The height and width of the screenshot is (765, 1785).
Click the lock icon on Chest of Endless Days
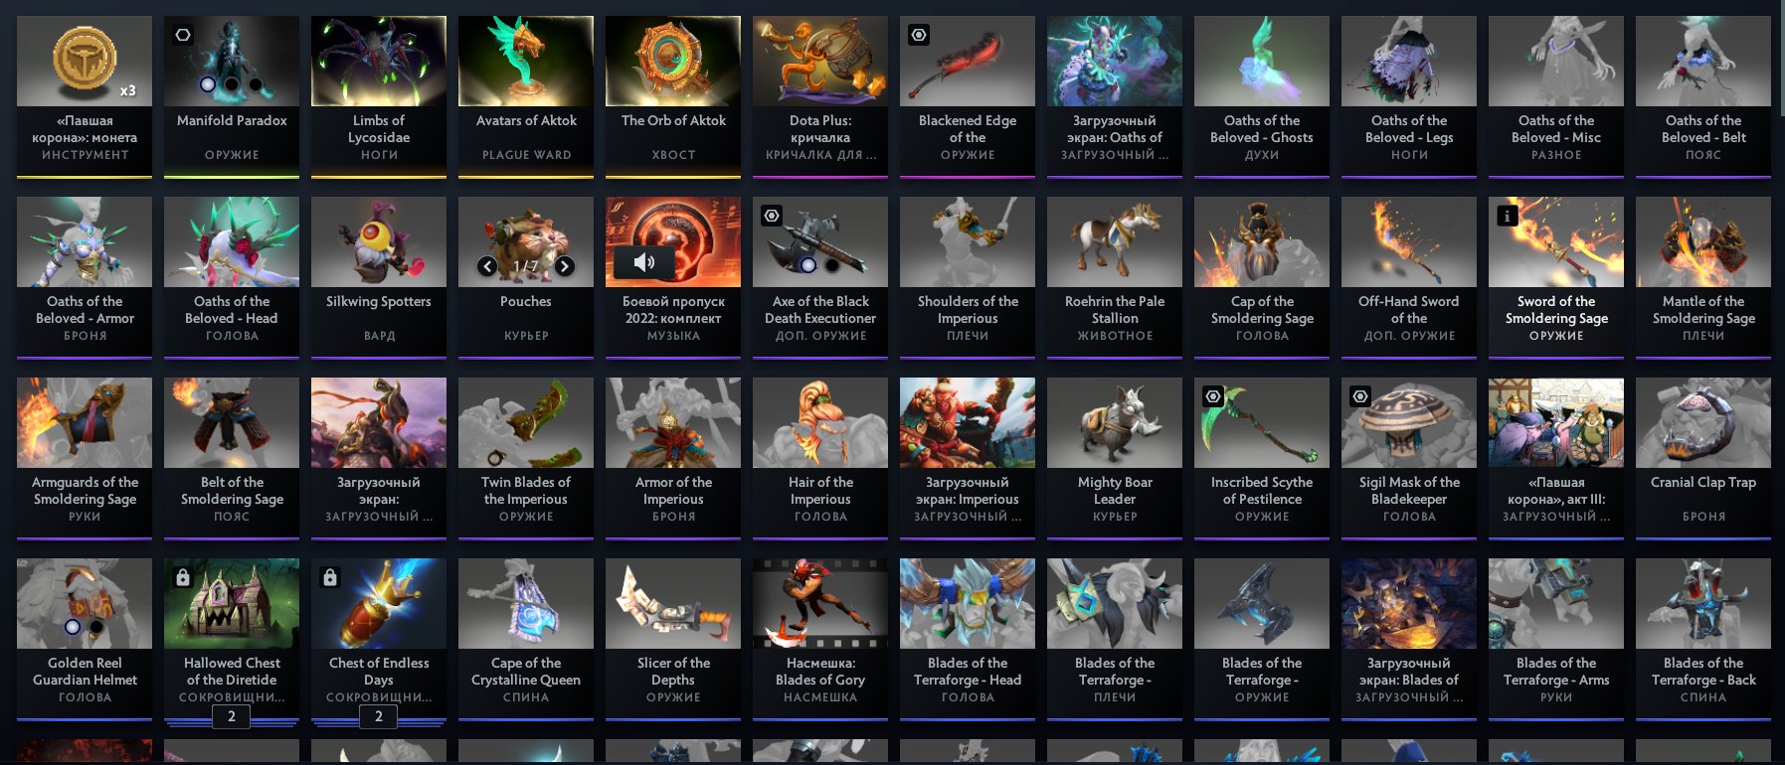[x=330, y=577]
